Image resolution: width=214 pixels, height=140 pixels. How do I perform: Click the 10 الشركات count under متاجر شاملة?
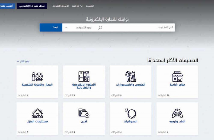coord(164,95)
